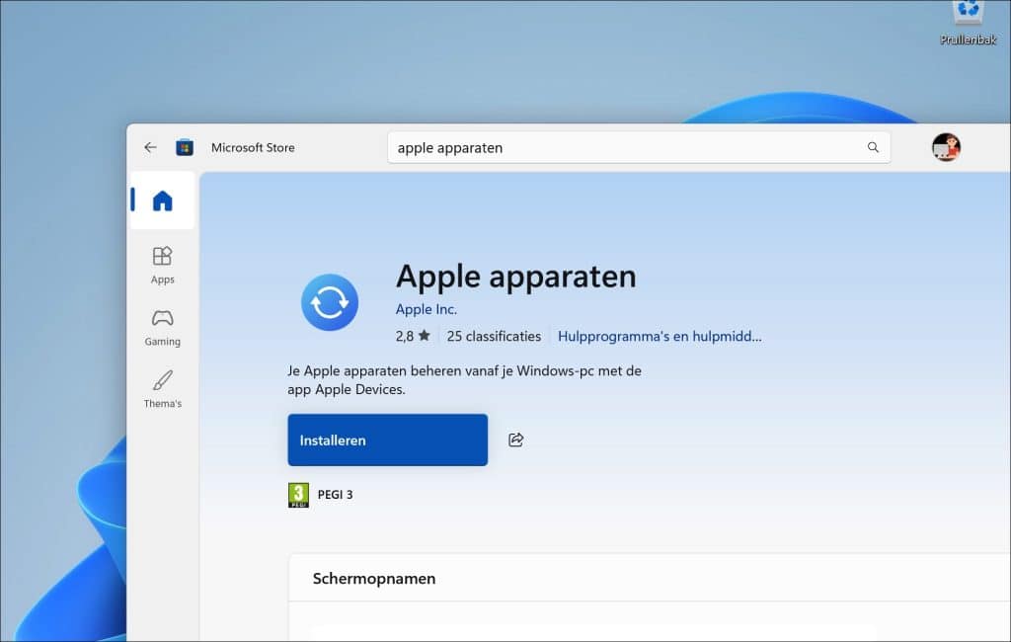Screen dimensions: 1011x642
Task: Click the app description text
Action: coord(464,380)
